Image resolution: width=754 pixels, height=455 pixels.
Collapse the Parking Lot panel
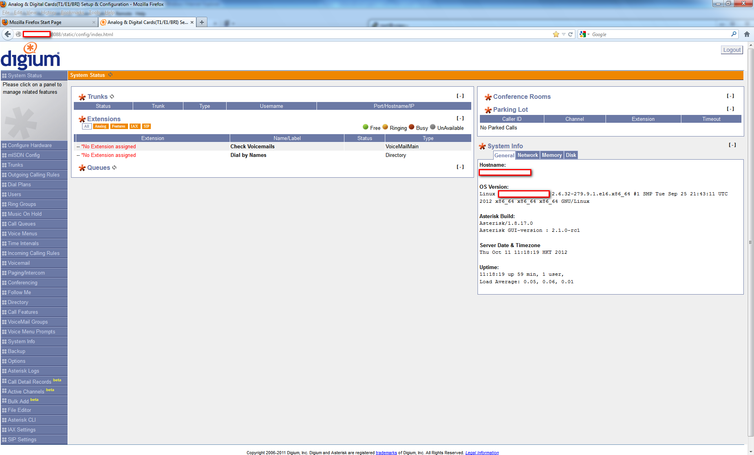click(x=730, y=109)
